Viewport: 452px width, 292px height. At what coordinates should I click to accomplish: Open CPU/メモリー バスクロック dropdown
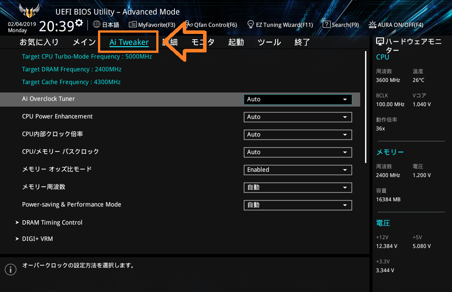click(x=298, y=152)
